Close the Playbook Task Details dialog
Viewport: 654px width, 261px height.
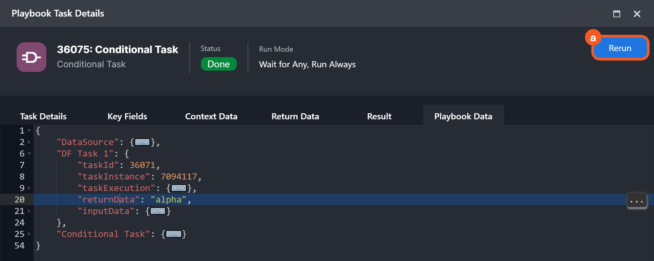637,14
